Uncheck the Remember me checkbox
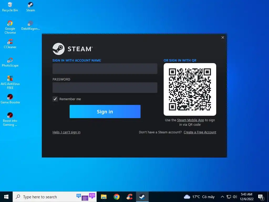 pyautogui.click(x=55, y=99)
